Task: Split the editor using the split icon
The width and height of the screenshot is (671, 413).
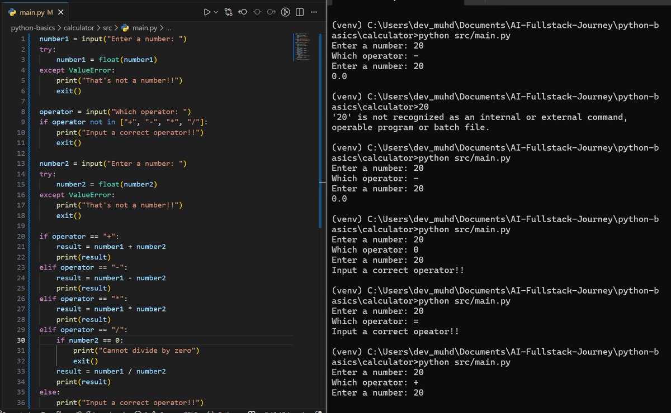Action: pyautogui.click(x=300, y=12)
